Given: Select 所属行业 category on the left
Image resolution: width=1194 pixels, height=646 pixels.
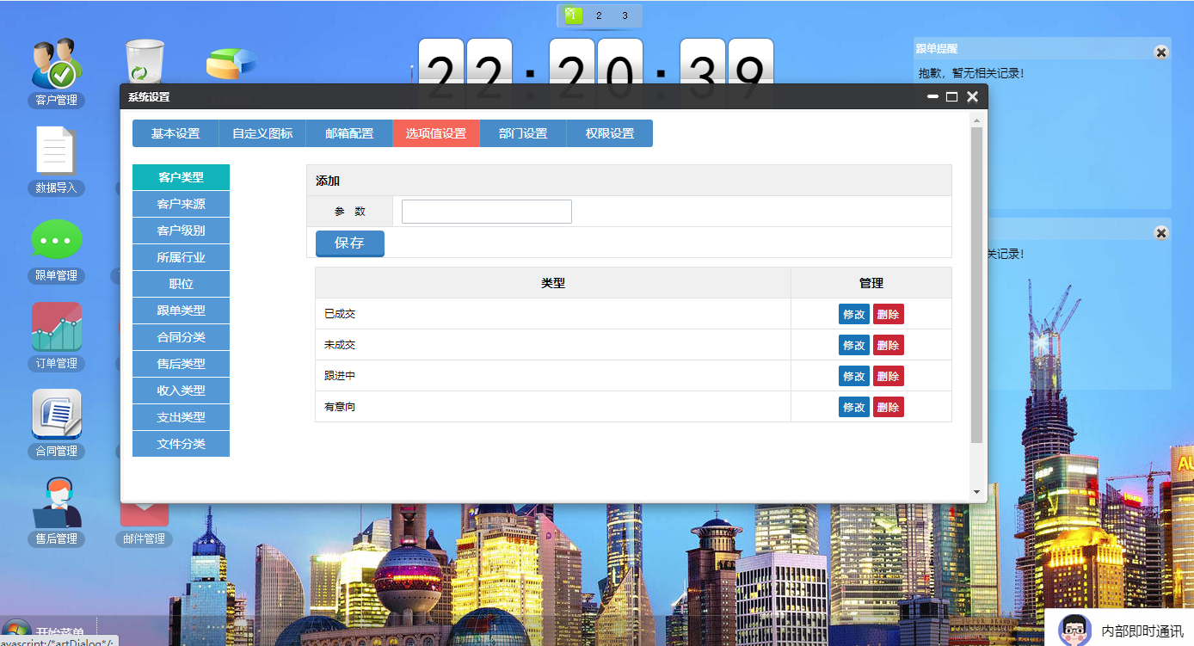Looking at the screenshot, I should click(181, 257).
